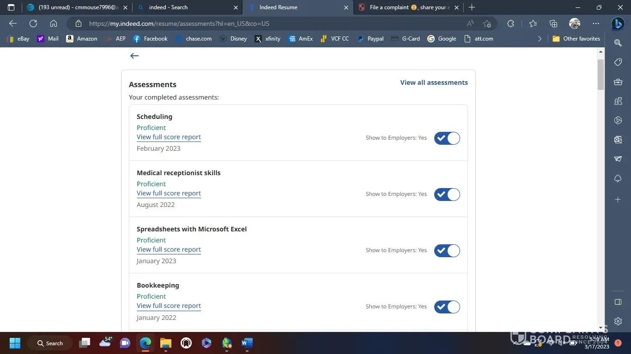631x354 pixels.
Task: Add this page to favorites
Action: 487,24
